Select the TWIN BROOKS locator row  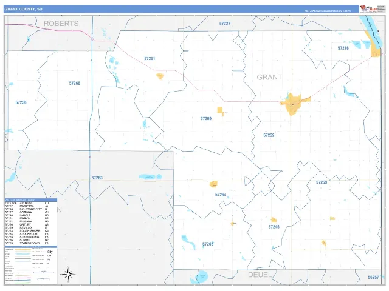pyautogui.click(x=31, y=243)
